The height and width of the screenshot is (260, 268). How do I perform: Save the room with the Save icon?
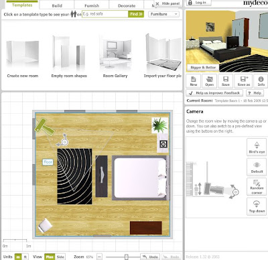[226, 81]
